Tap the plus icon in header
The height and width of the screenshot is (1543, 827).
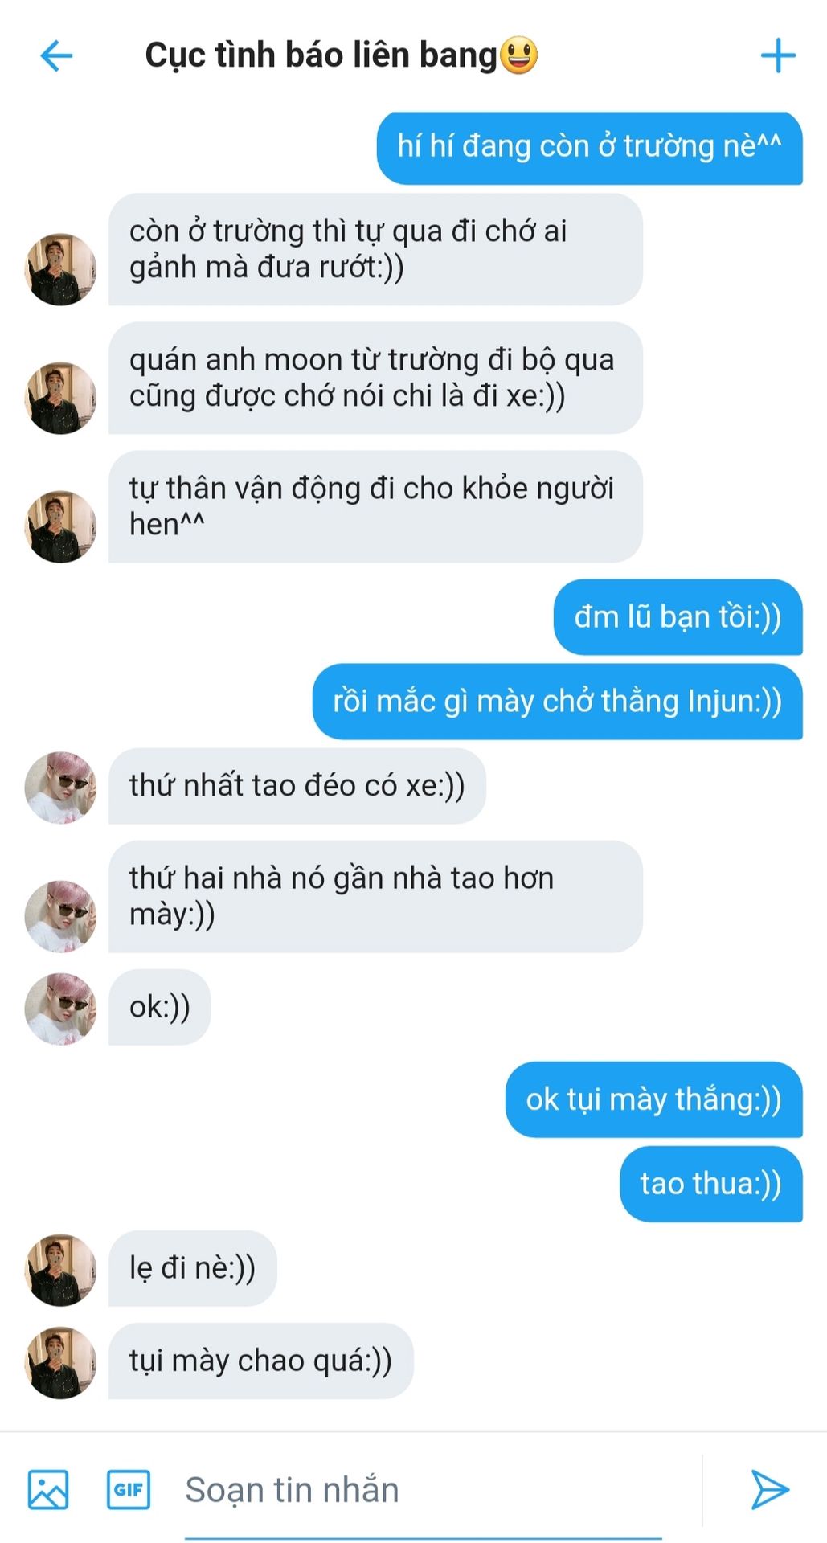click(x=777, y=55)
